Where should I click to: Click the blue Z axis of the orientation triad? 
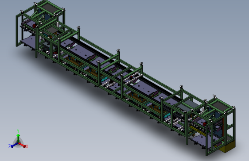[14, 145]
